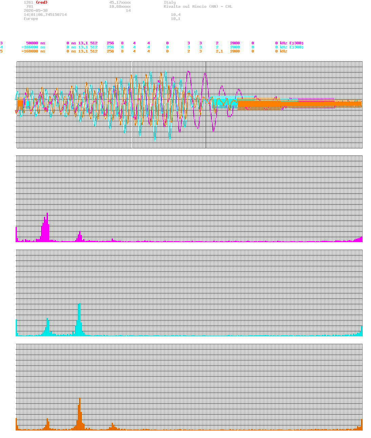Click the cyan 2000 value
This screenshot has width=371, height=438.
coord(235,47)
